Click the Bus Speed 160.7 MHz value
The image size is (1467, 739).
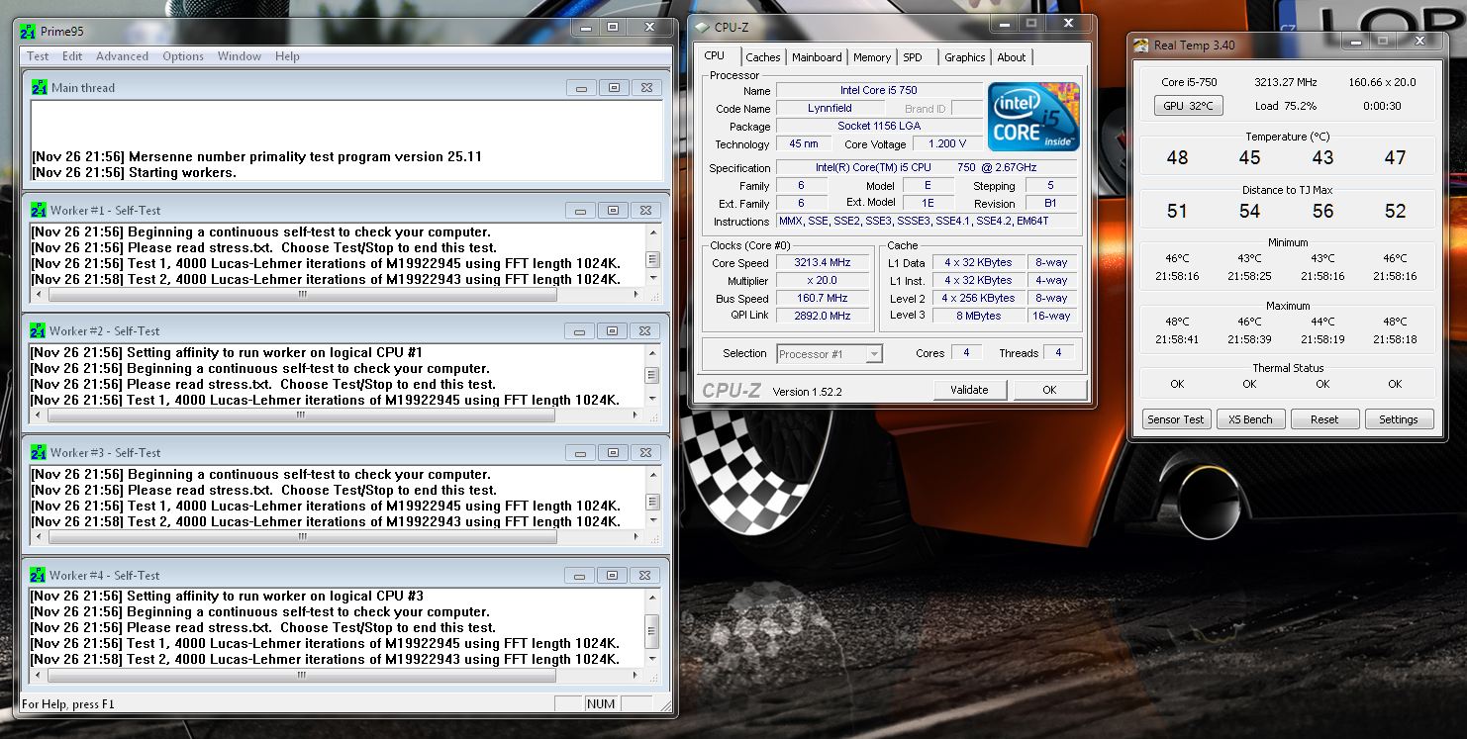pos(822,298)
